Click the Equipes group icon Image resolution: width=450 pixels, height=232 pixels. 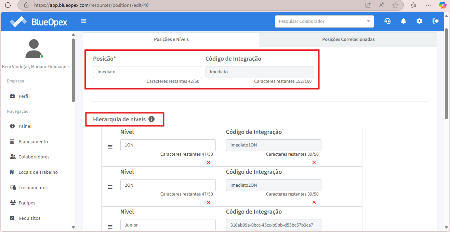pos(13,203)
